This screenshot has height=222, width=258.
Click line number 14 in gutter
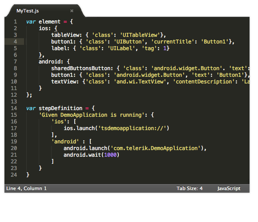pos(14,108)
